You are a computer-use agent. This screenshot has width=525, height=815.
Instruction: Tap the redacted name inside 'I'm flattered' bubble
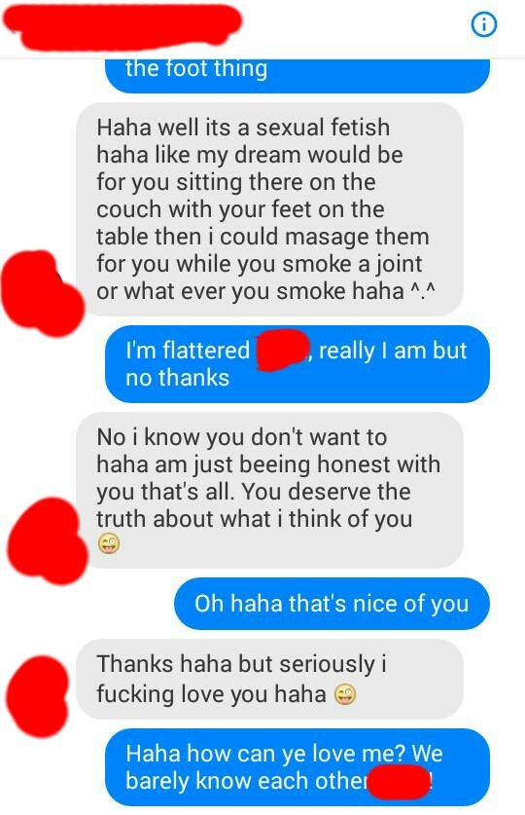pos(283,350)
